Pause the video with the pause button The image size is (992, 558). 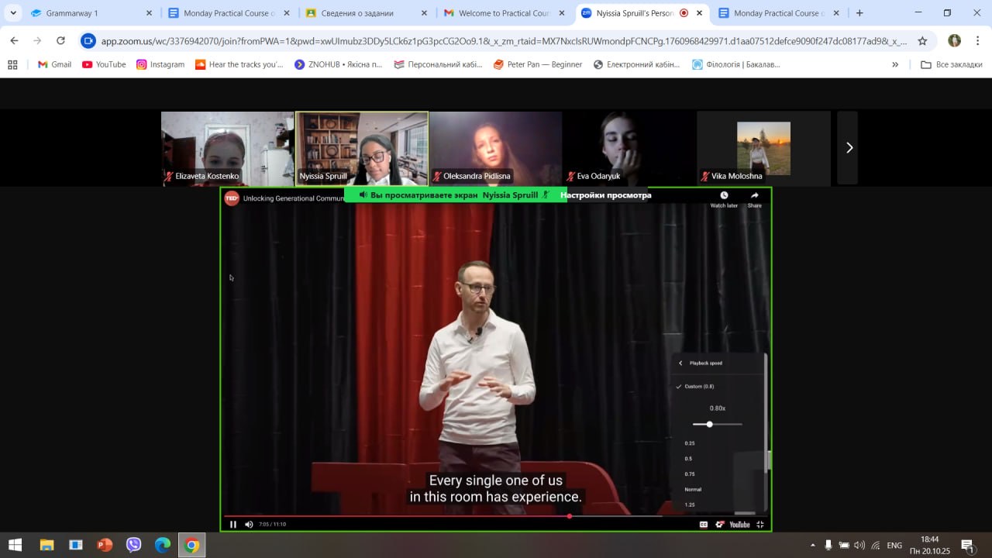click(233, 525)
